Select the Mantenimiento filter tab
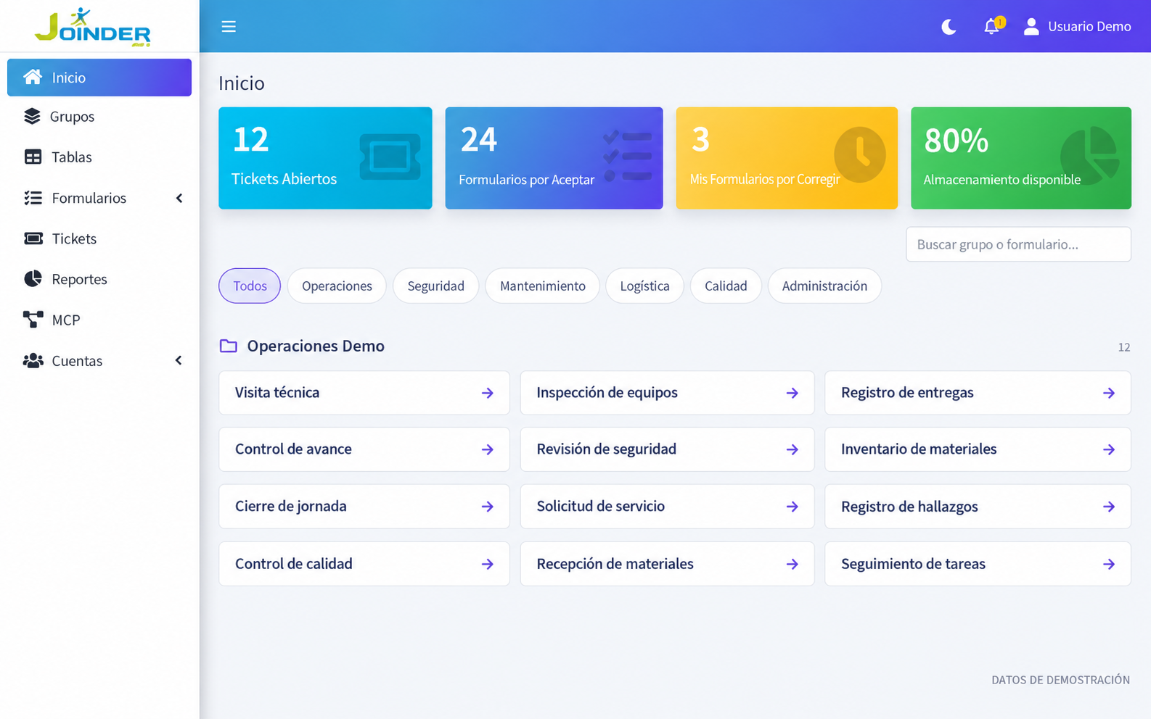This screenshot has height=719, width=1151. point(542,286)
